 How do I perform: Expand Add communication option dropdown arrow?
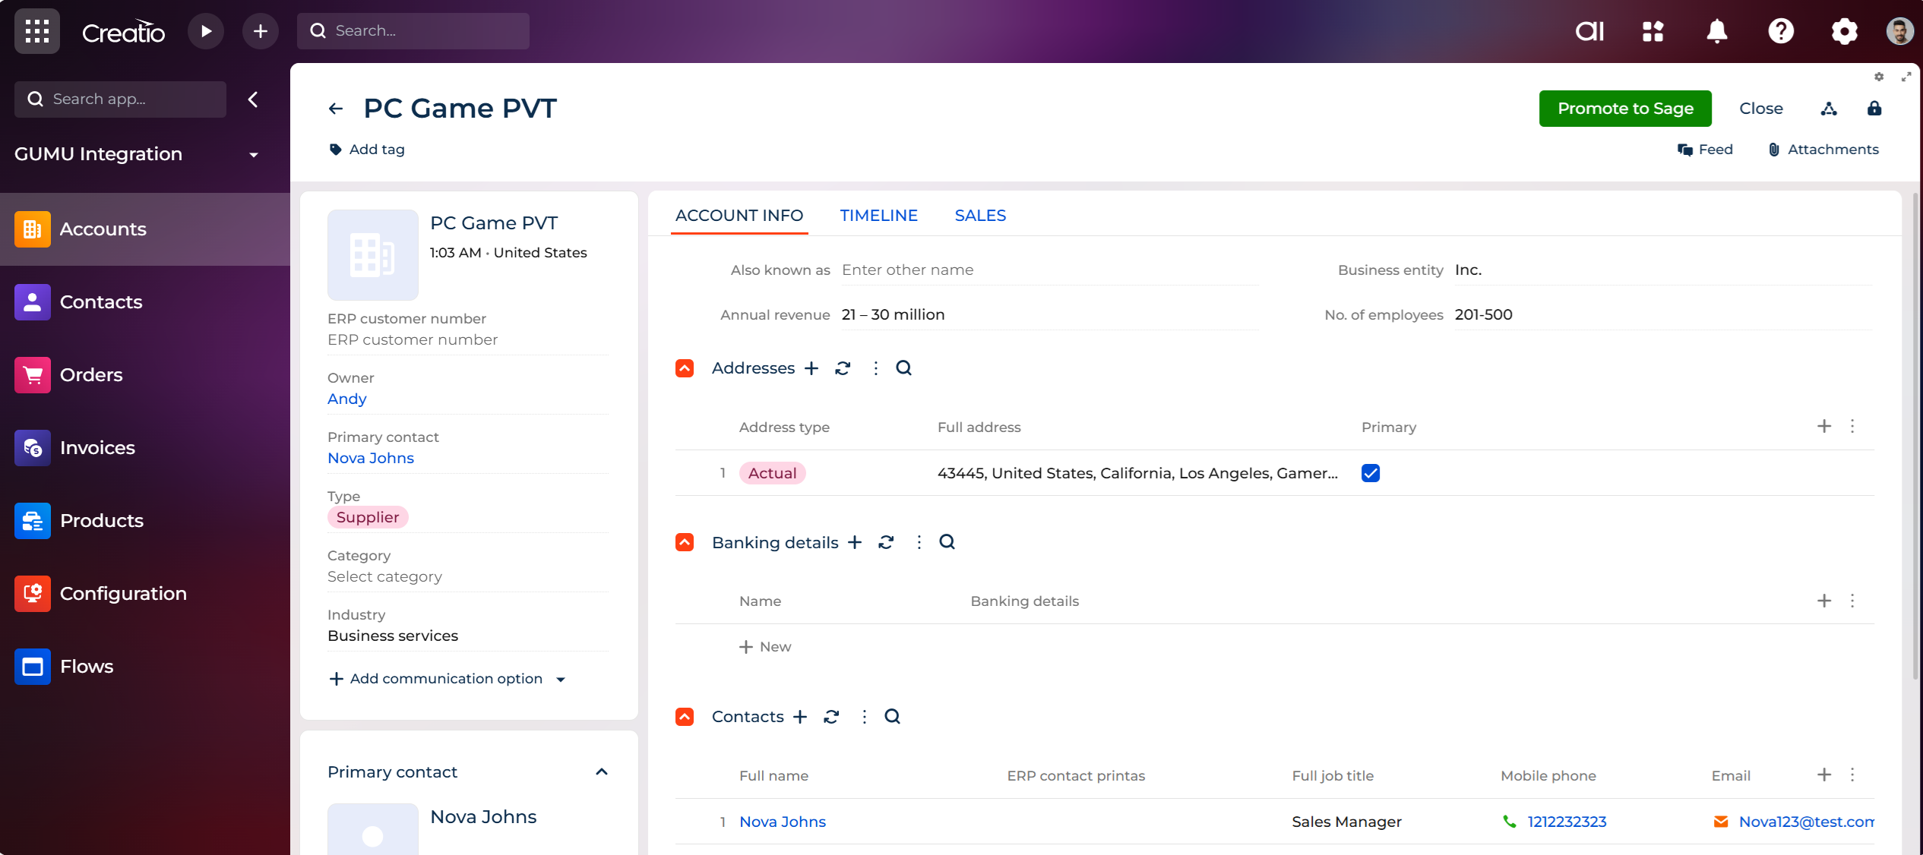[561, 680]
